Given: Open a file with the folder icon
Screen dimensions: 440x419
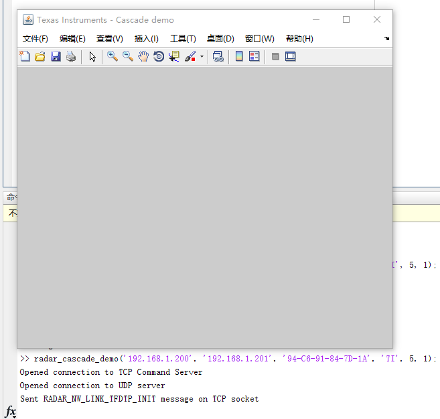Looking at the screenshot, I should tap(40, 57).
